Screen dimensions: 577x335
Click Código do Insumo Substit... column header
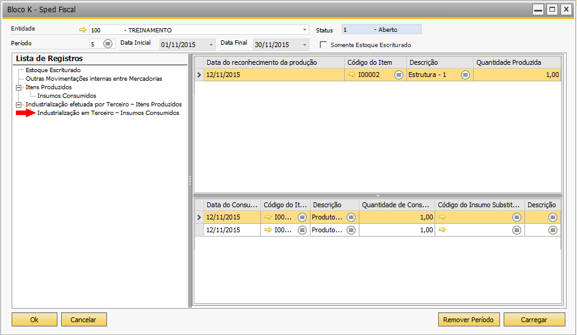tap(479, 205)
